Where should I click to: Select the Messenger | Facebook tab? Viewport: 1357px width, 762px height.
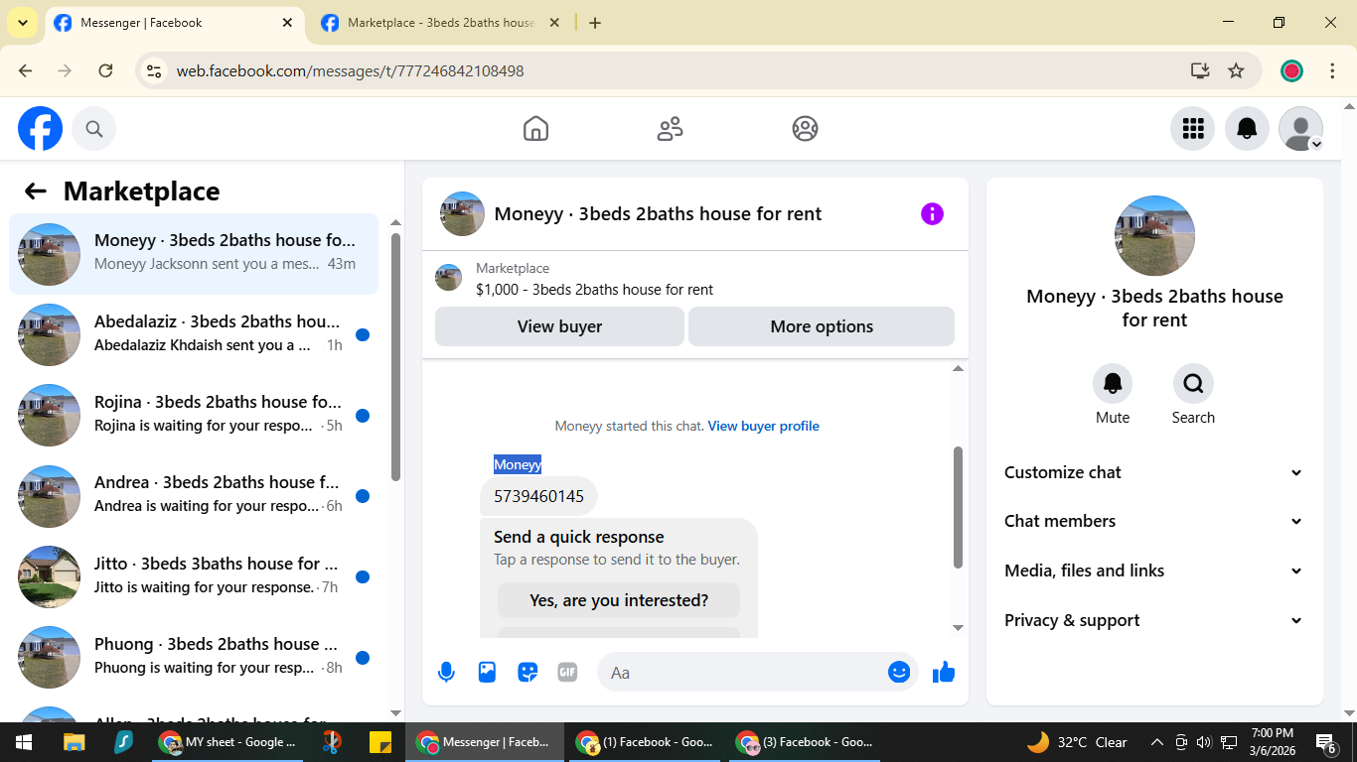coord(174,23)
